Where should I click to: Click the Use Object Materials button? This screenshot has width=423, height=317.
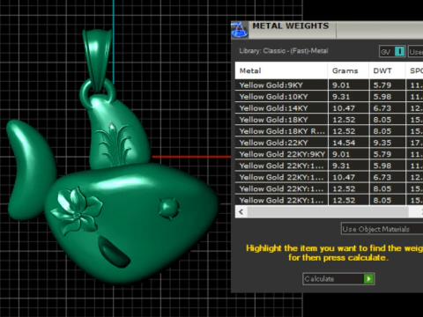(x=382, y=229)
